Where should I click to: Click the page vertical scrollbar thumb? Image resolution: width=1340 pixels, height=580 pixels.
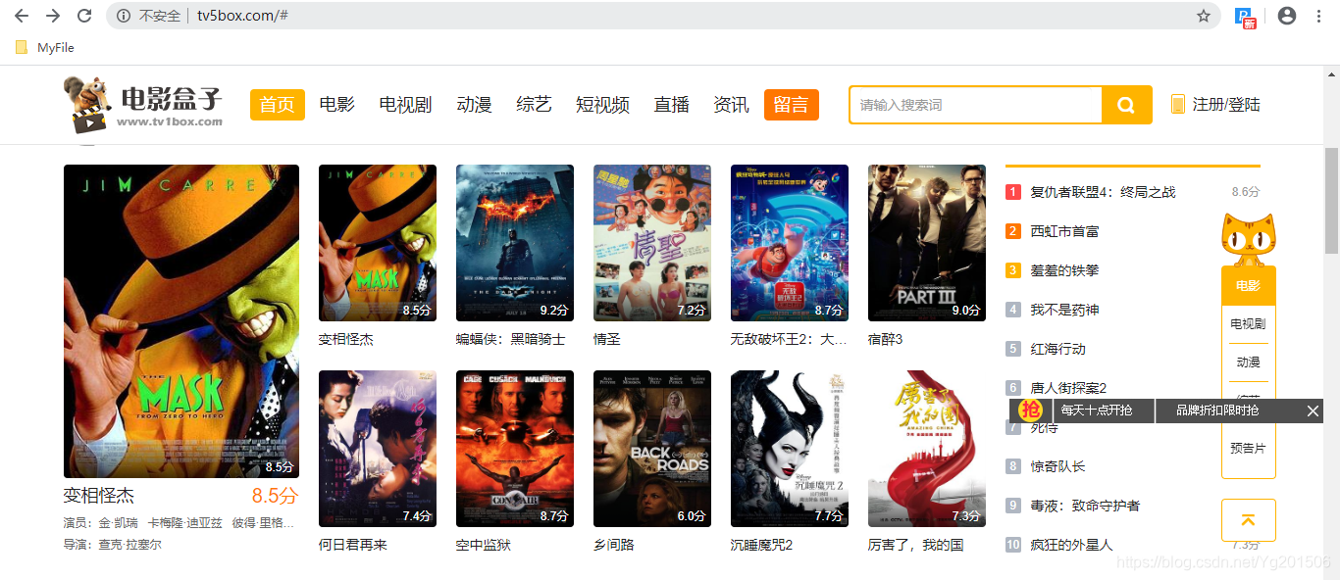click(x=1331, y=201)
